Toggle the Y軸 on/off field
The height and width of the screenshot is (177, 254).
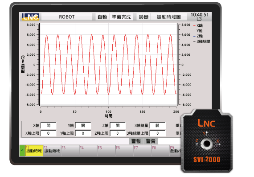tap(83, 125)
